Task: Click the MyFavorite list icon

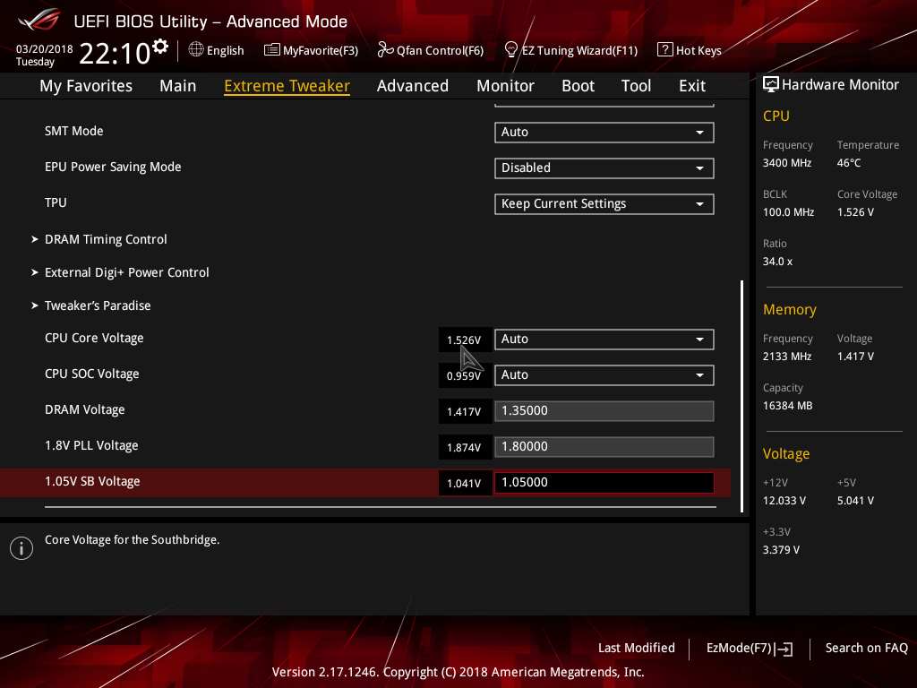Action: point(272,50)
